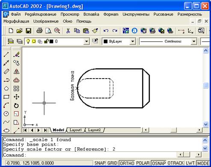Open the Просмотр menu
Screen dimensions: 211x167
pyautogui.click(x=70, y=14)
